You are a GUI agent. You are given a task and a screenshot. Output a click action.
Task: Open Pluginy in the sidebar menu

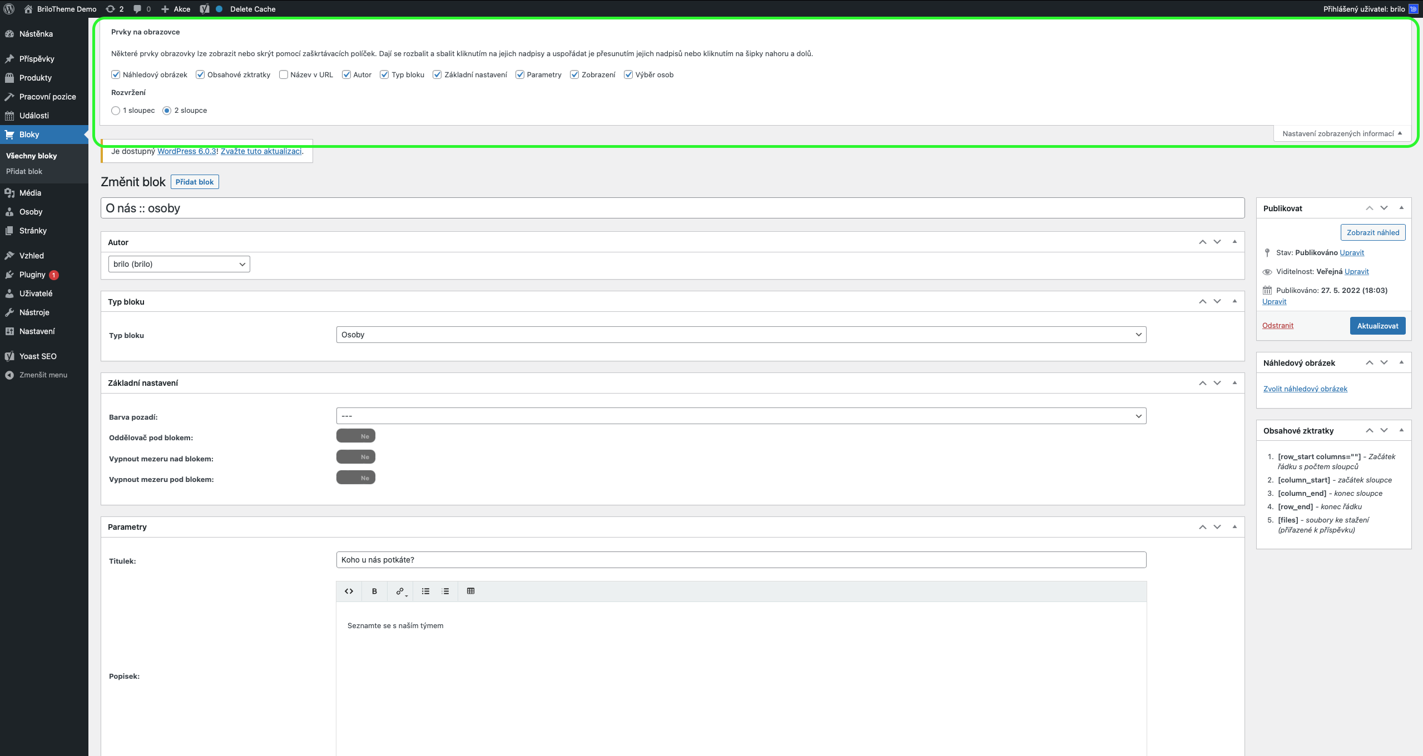32,275
